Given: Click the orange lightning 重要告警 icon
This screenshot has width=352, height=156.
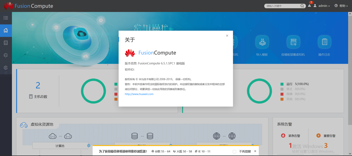Looking at the screenshot, I should tap(318, 135).
